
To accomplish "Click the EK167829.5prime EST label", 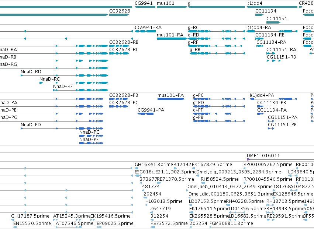I will point(212,165).
